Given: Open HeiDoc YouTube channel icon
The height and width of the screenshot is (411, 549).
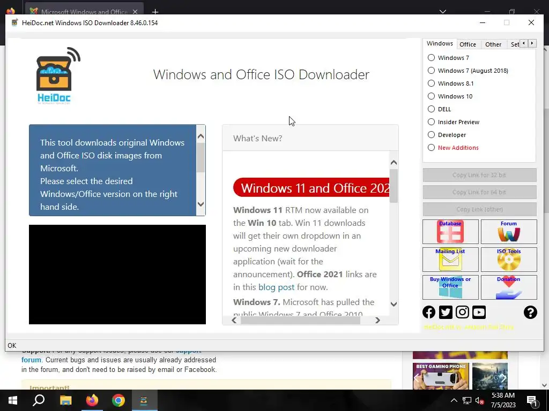Looking at the screenshot, I should click(x=479, y=312).
